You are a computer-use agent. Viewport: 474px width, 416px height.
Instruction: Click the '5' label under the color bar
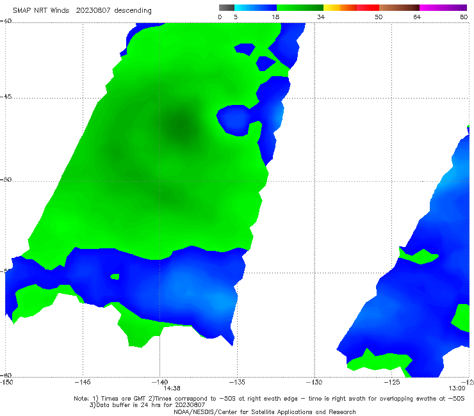[x=236, y=17]
